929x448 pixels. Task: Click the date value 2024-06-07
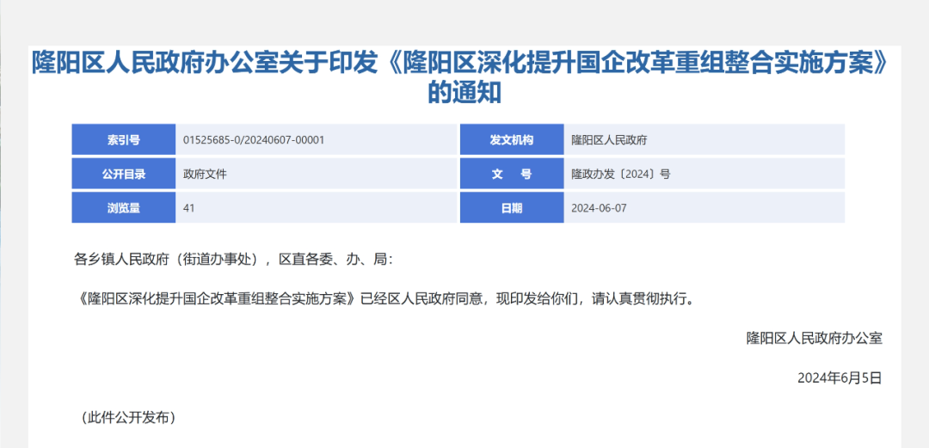pos(600,208)
